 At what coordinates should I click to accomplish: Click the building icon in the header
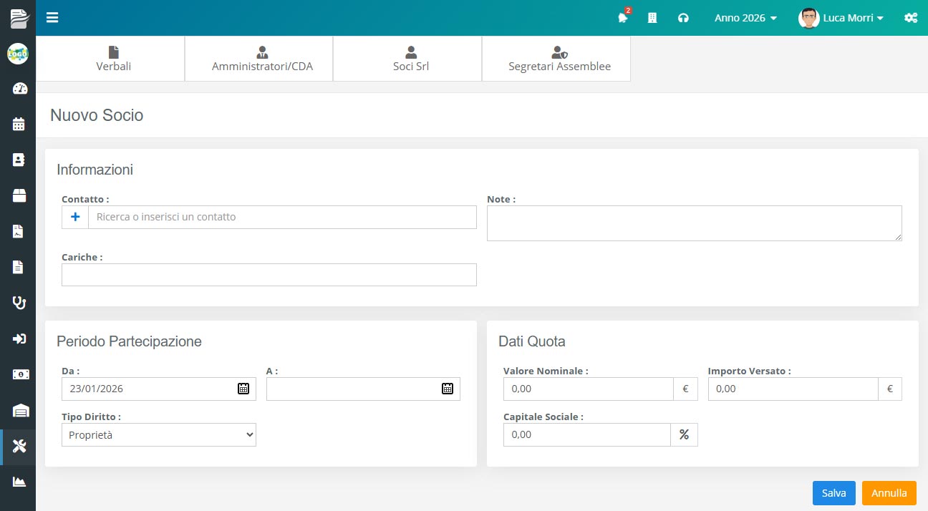coord(652,18)
